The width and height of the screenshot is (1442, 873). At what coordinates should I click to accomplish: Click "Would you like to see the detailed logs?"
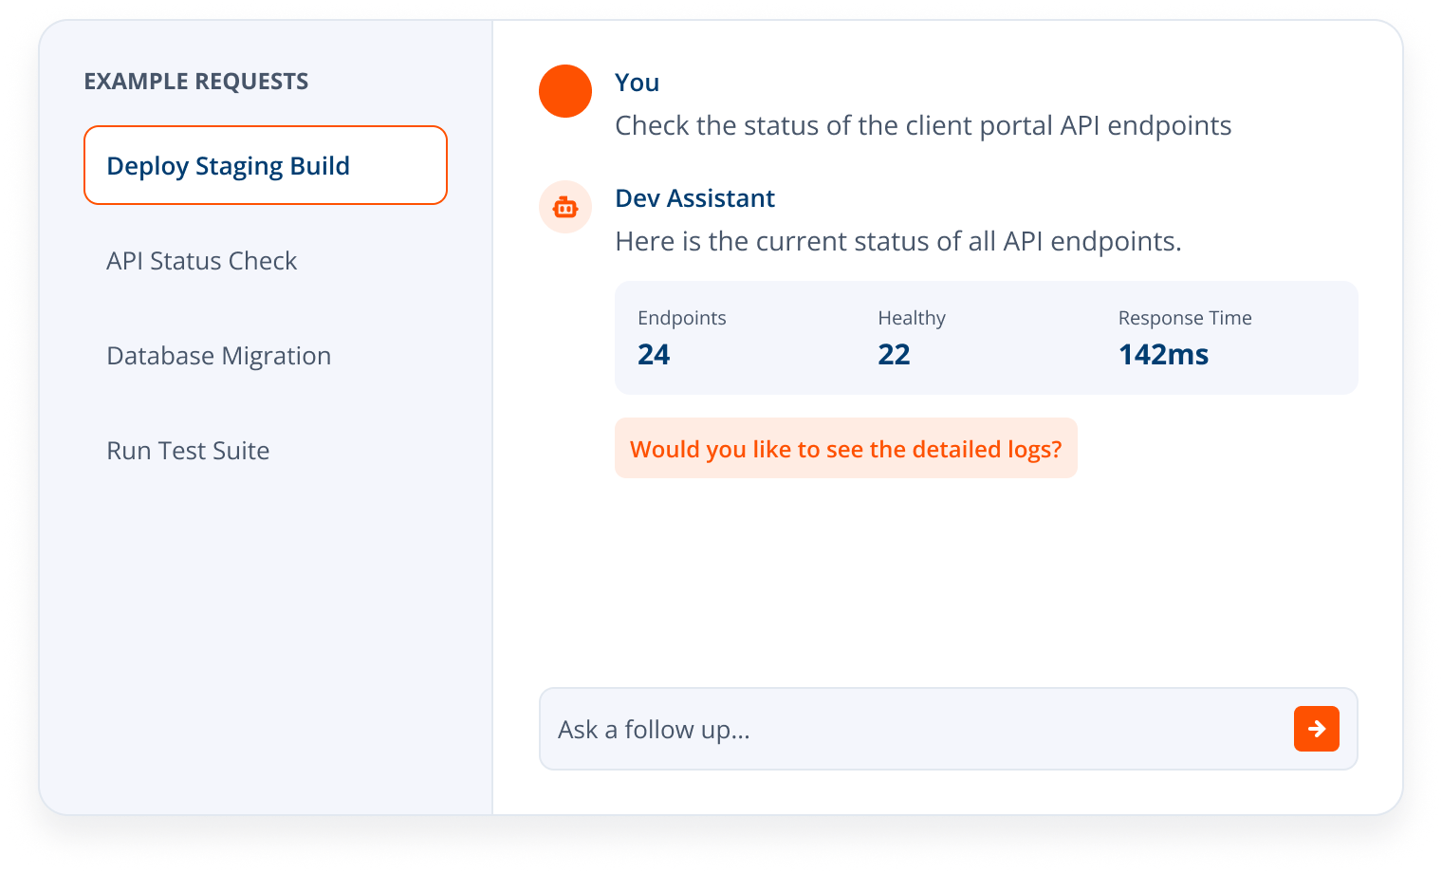click(x=846, y=448)
